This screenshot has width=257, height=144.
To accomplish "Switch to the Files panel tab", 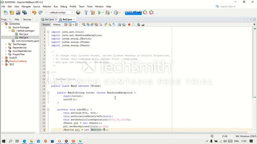I will pyautogui.click(x=17, y=20).
